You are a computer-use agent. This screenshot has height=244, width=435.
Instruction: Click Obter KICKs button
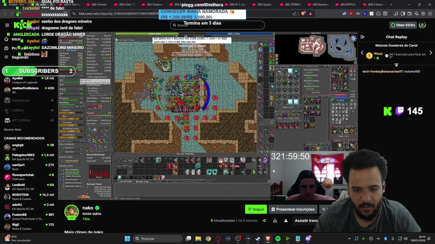tap(403, 25)
